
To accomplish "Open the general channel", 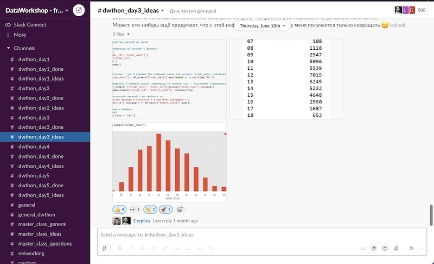I will pos(27,205).
